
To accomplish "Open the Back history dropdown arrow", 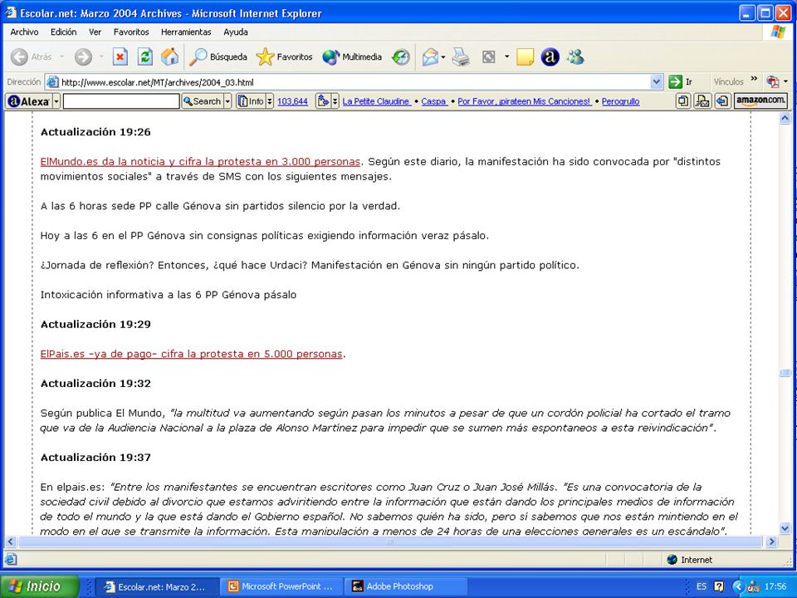I will (61, 57).
